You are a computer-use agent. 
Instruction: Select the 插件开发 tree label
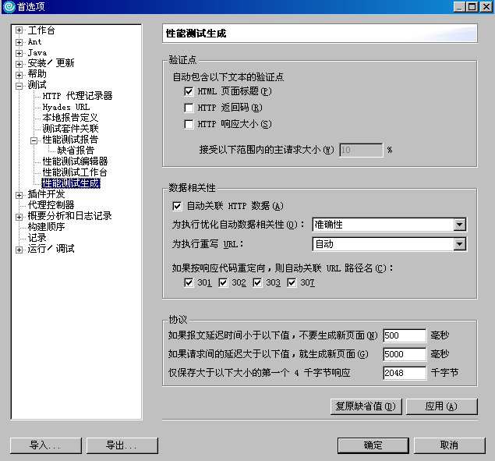coord(46,194)
